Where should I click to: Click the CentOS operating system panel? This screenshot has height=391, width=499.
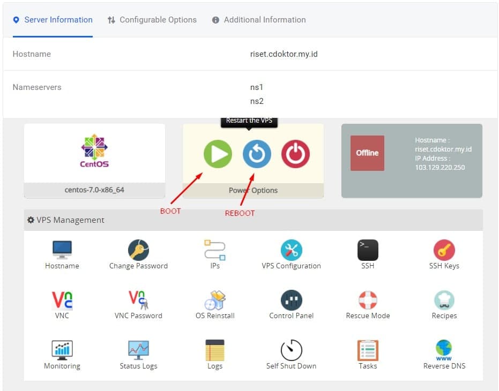94,153
